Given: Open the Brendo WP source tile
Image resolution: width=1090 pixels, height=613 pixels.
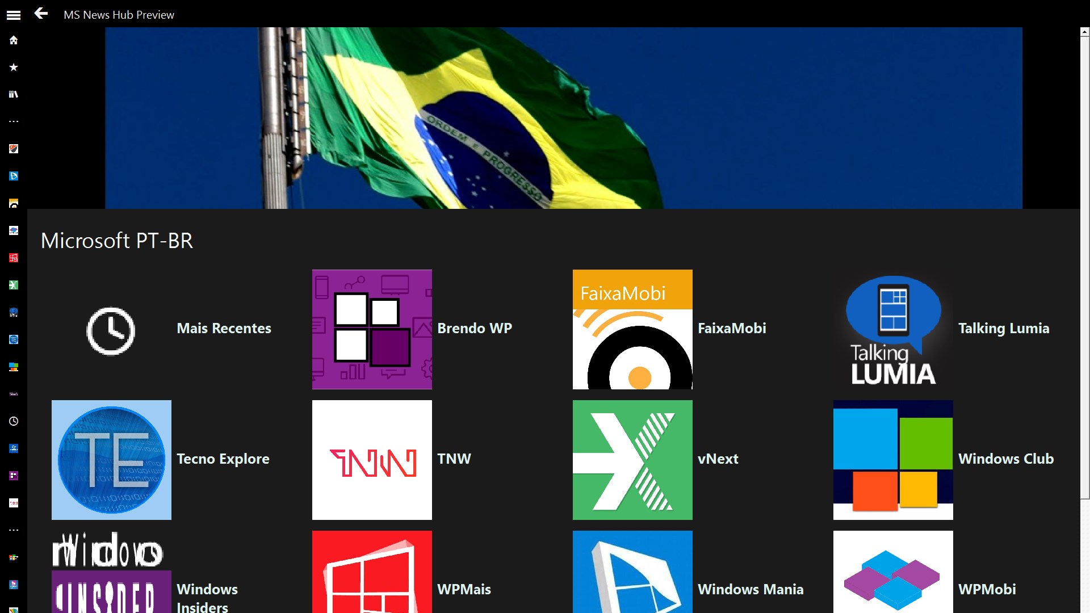Looking at the screenshot, I should [372, 329].
